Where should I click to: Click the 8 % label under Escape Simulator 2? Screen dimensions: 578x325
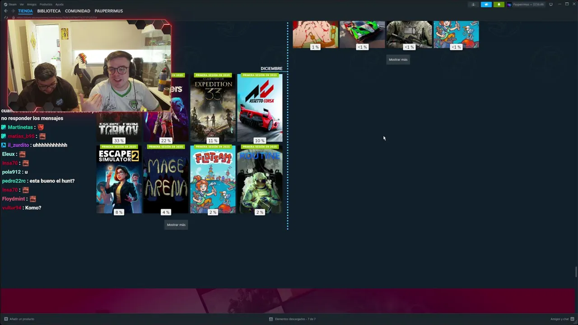coord(119,212)
